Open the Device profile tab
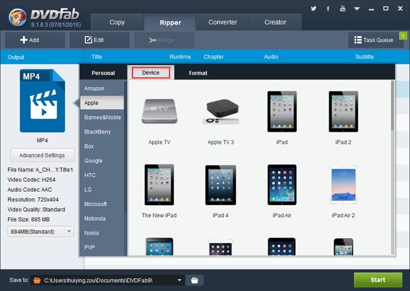The height and width of the screenshot is (291, 410). 151,73
